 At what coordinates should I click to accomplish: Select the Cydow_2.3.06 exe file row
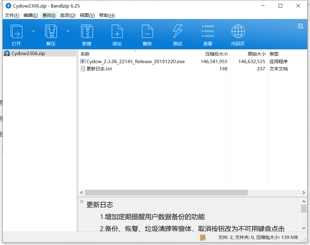[x=193, y=62]
